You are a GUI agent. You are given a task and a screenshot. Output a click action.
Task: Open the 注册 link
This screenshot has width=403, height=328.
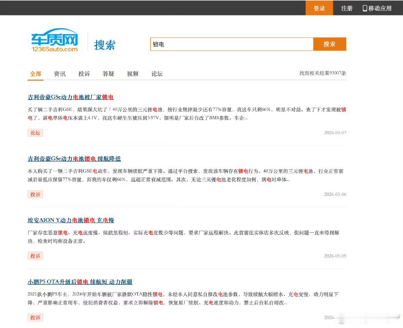point(347,8)
